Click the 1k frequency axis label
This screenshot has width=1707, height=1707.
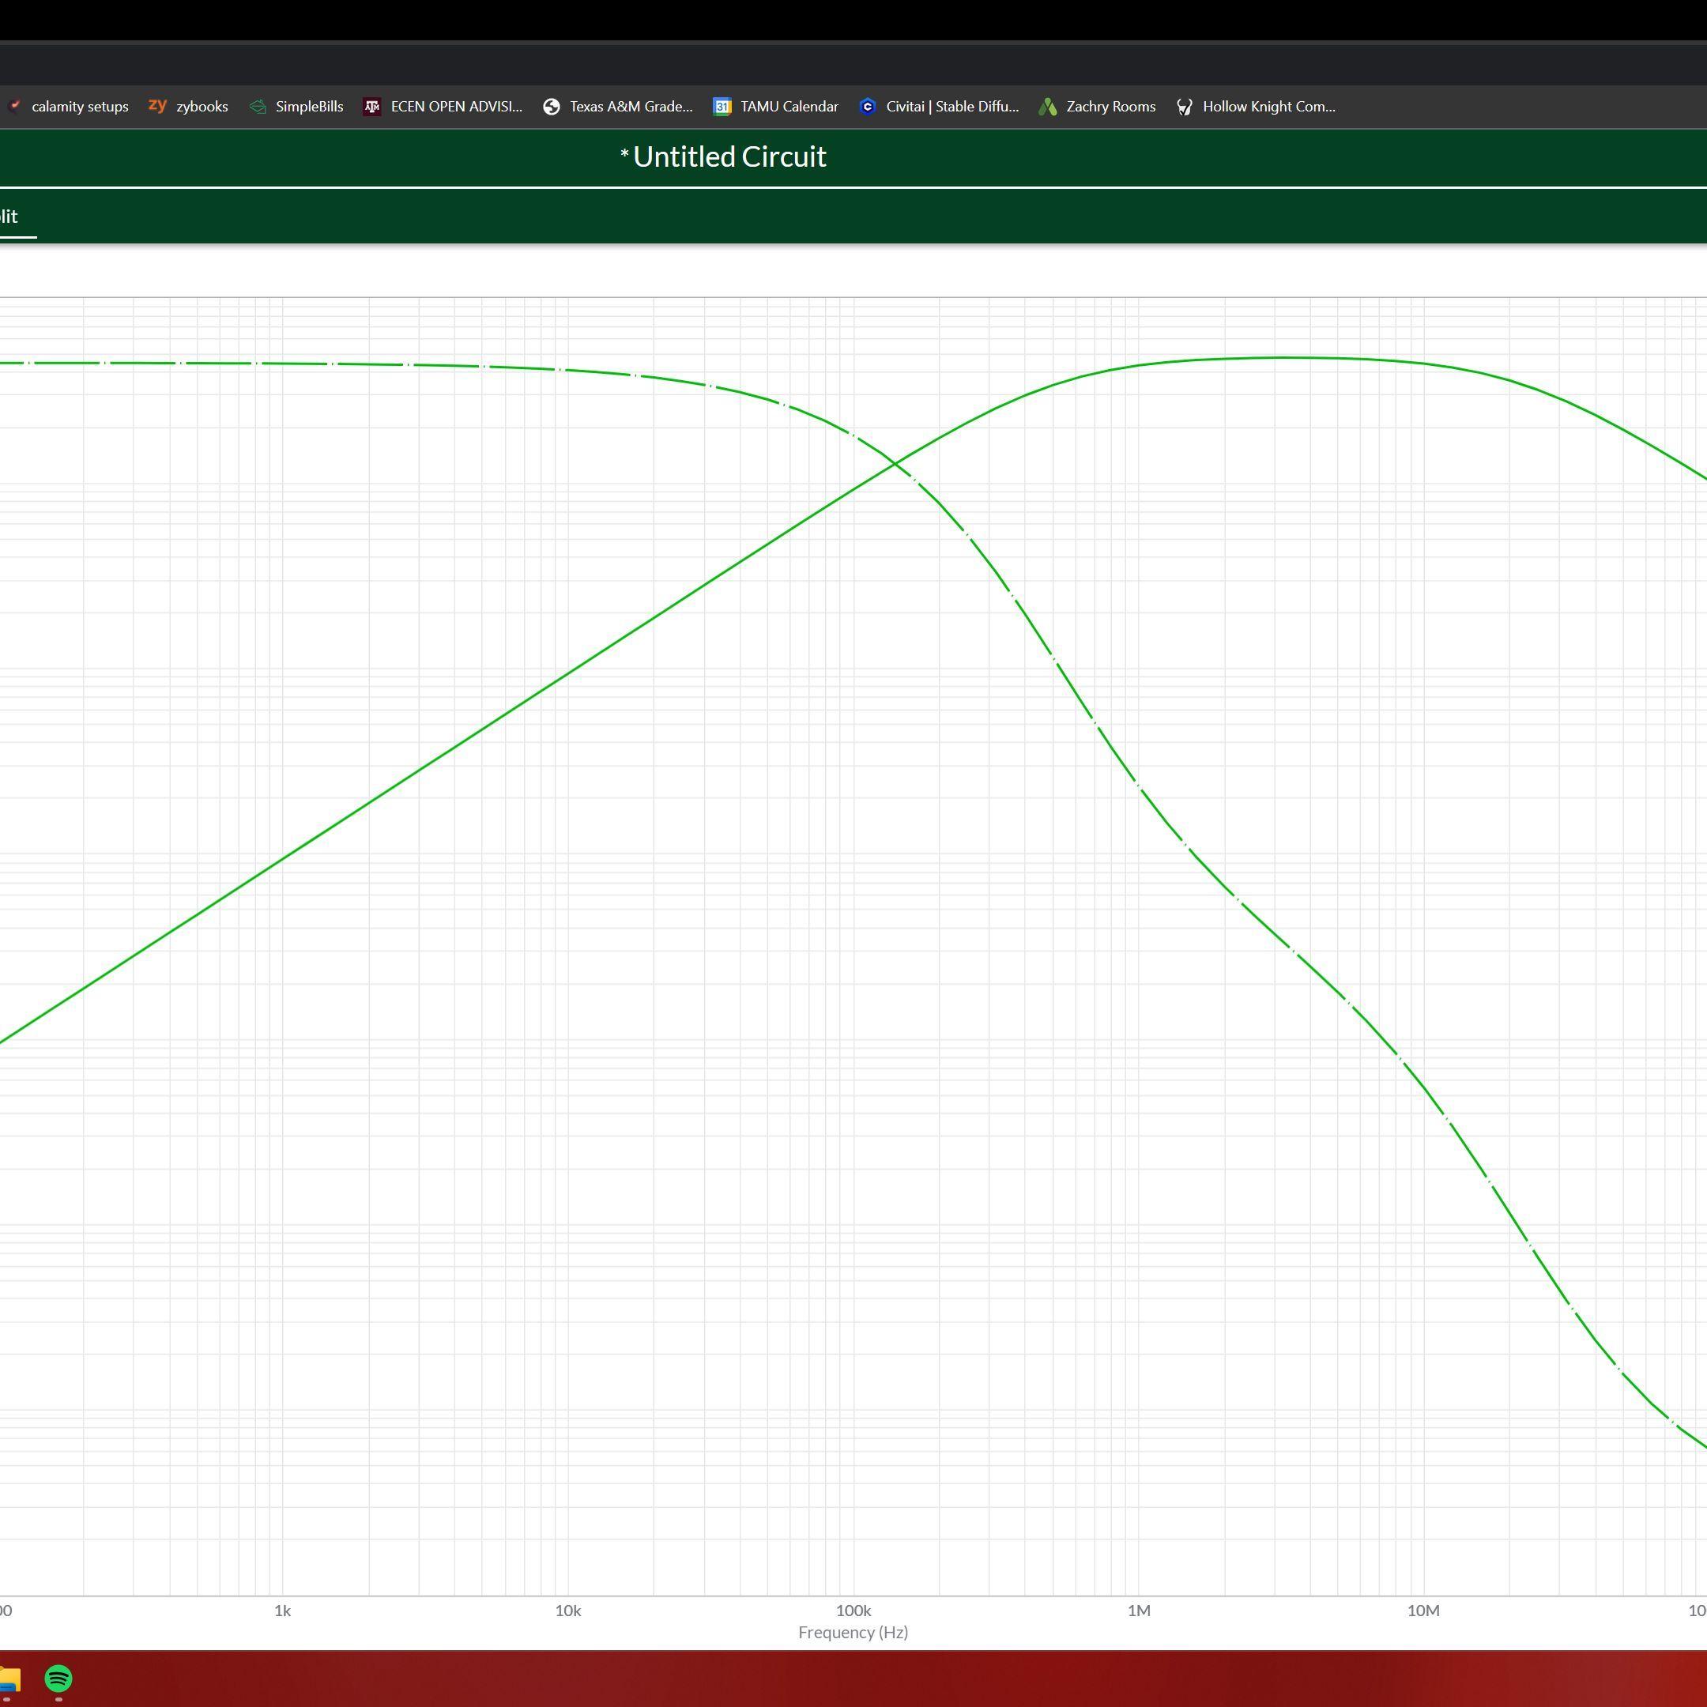pos(282,1611)
